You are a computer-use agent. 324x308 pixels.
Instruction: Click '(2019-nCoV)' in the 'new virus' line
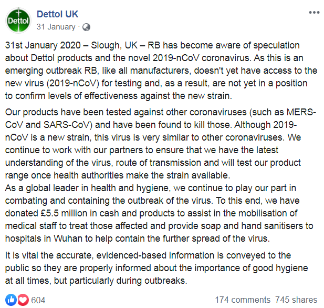tap(73, 84)
